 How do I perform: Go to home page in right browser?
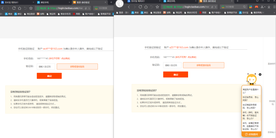coord(146,7)
